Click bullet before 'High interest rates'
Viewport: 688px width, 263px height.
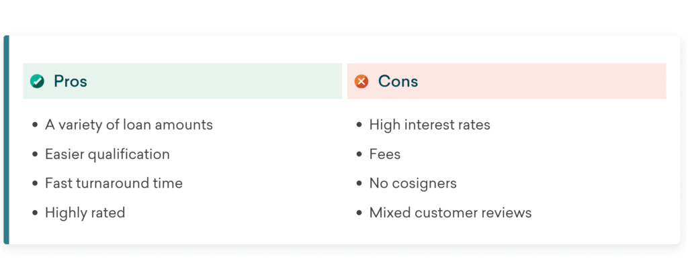[x=359, y=125]
